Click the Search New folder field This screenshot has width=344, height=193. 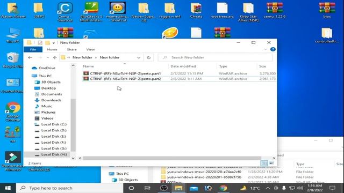pos(216,57)
